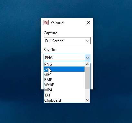This screenshot has width=132, height=123.
Task: Click scrollbar track below the thumb
Action: pos(87,93)
